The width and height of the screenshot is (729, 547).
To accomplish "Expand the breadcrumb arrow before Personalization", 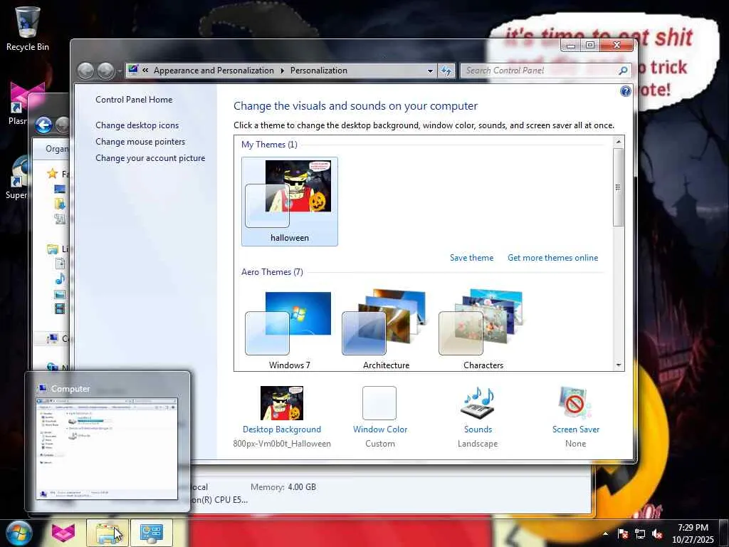I will [282, 71].
